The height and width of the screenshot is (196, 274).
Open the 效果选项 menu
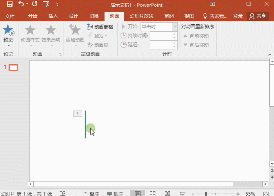(x=51, y=35)
